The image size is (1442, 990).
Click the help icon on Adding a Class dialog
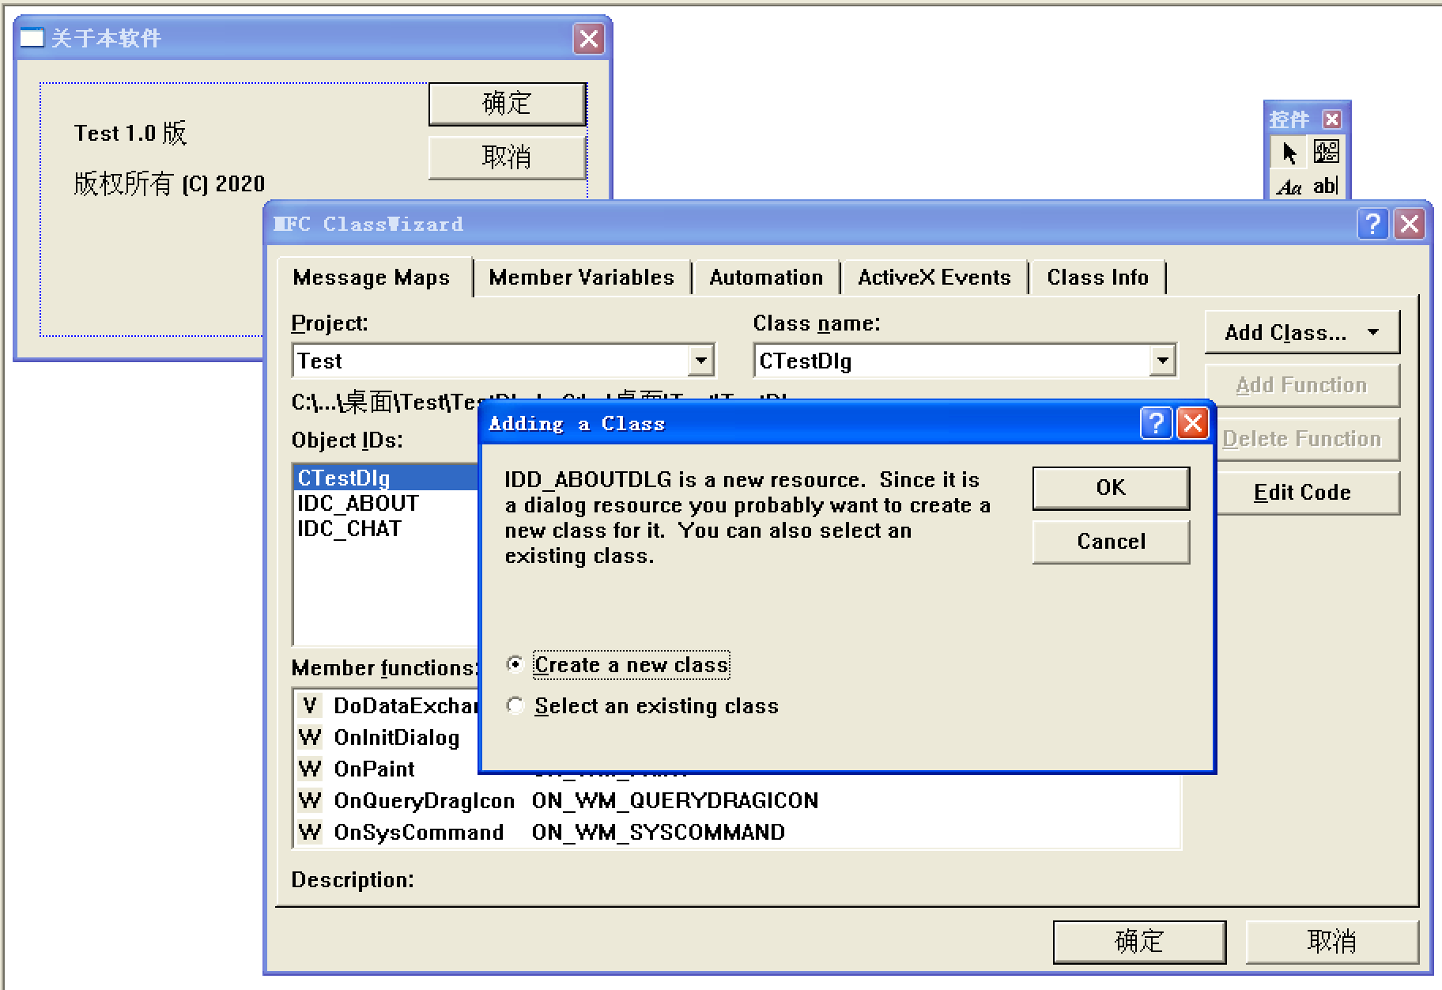pos(1157,424)
